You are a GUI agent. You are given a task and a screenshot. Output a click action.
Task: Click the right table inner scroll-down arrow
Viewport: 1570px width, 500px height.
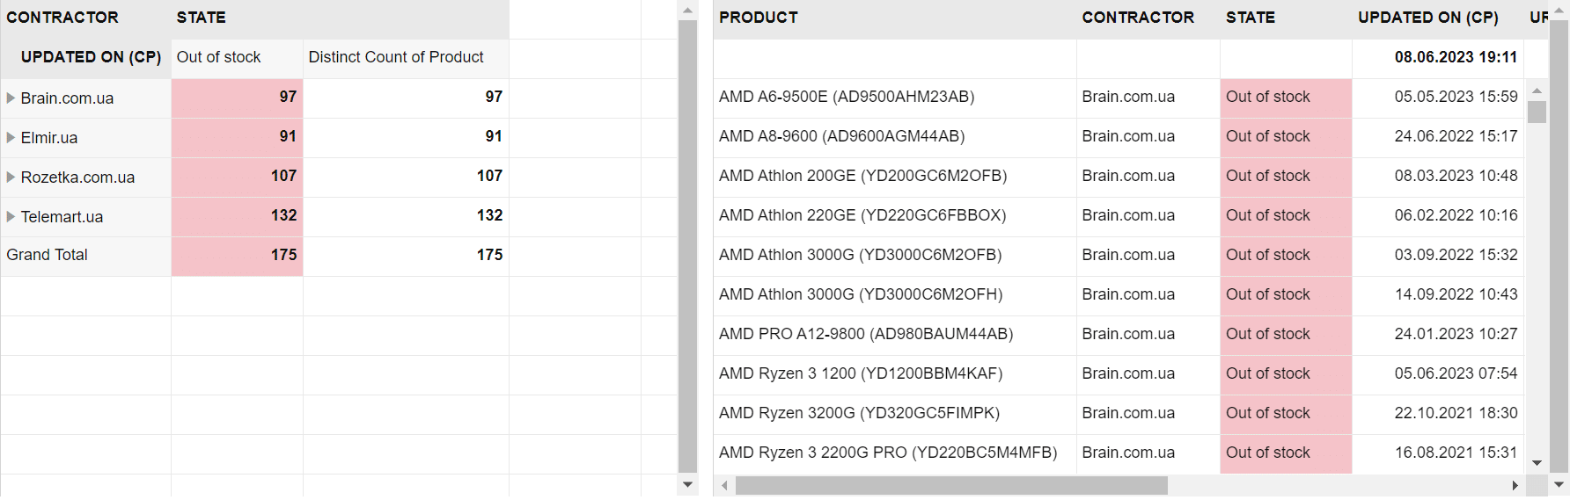(x=1537, y=463)
